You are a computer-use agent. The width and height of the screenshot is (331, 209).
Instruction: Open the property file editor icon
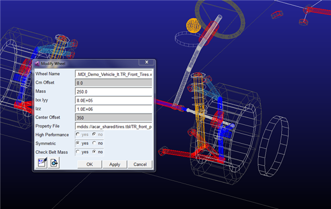point(42,162)
